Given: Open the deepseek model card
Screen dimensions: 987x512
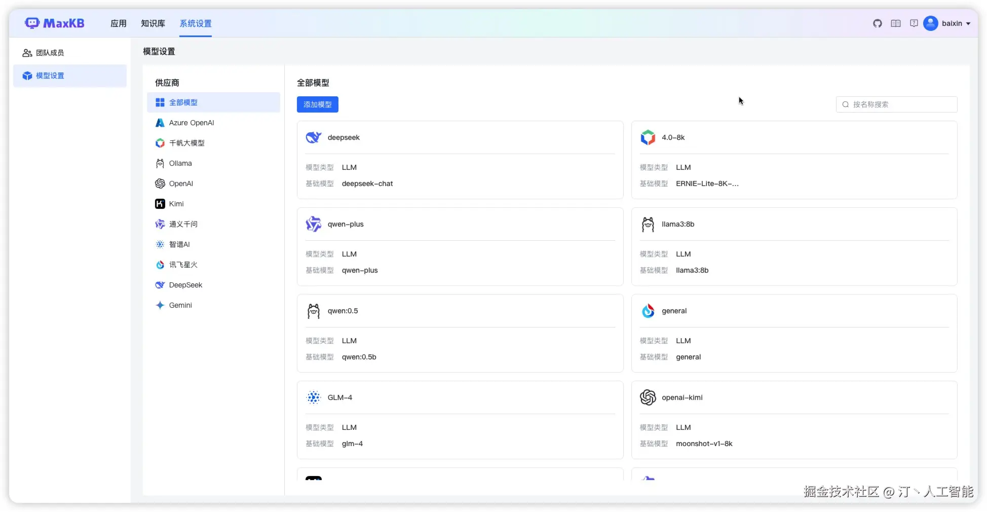Looking at the screenshot, I should [x=460, y=160].
